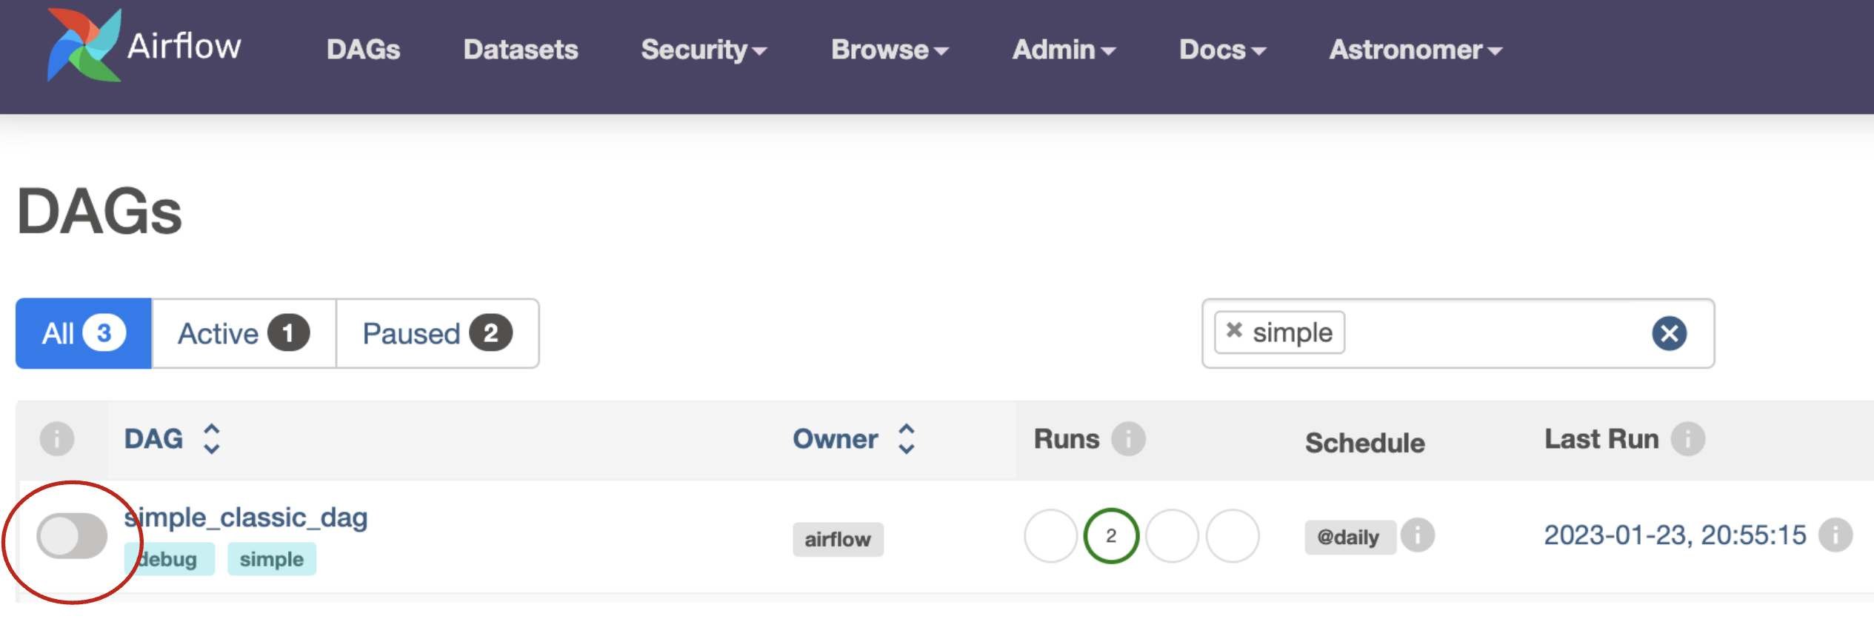Open the Security dropdown menu
1874x619 pixels.
pos(703,50)
